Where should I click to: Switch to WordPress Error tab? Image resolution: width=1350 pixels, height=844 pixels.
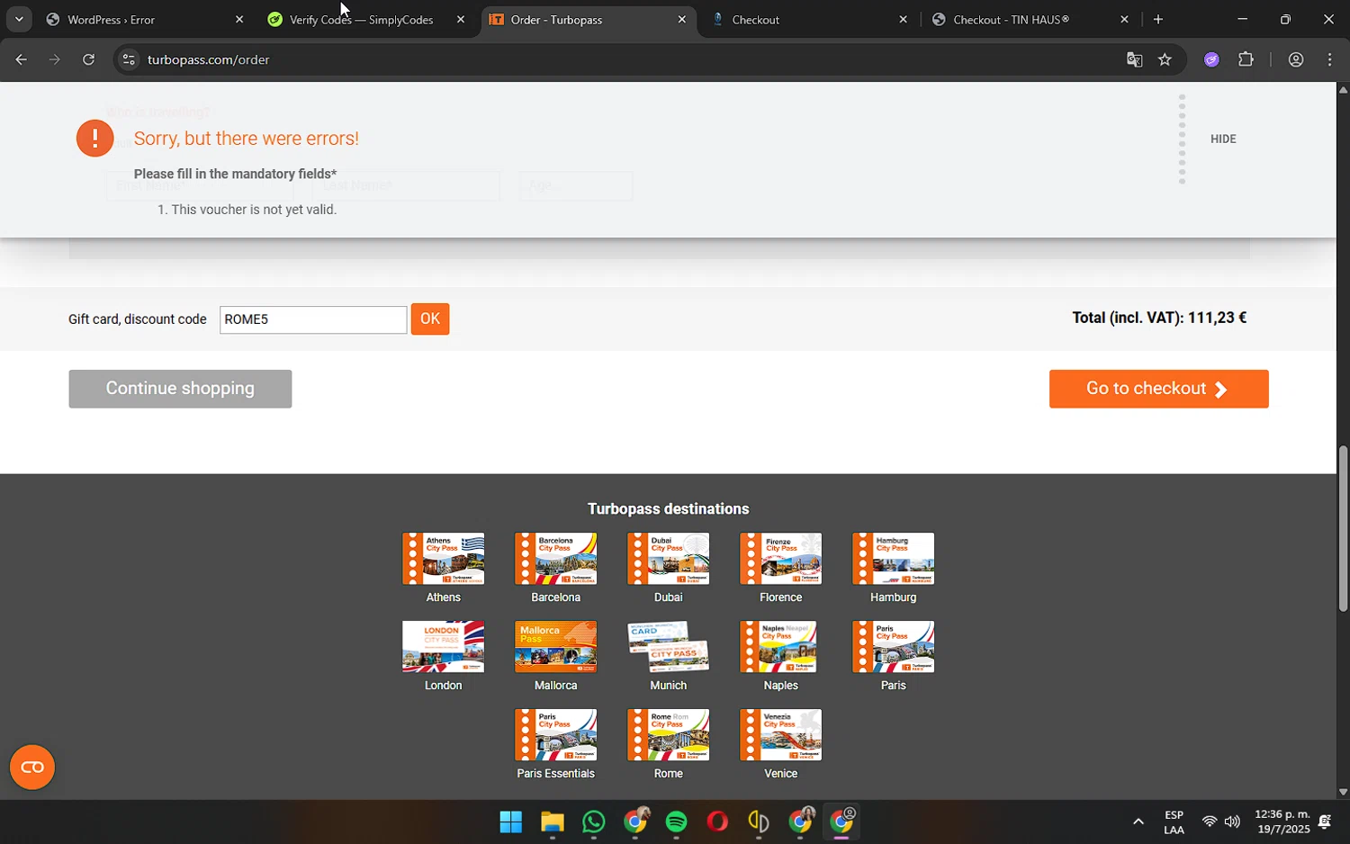point(144,20)
